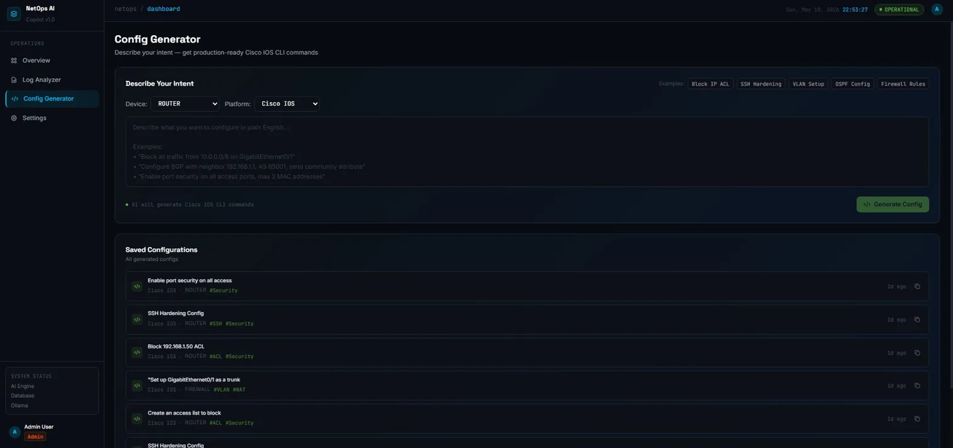Open the Device dropdown showing ROUTER
Viewport: 953px width, 448px height.
point(185,104)
